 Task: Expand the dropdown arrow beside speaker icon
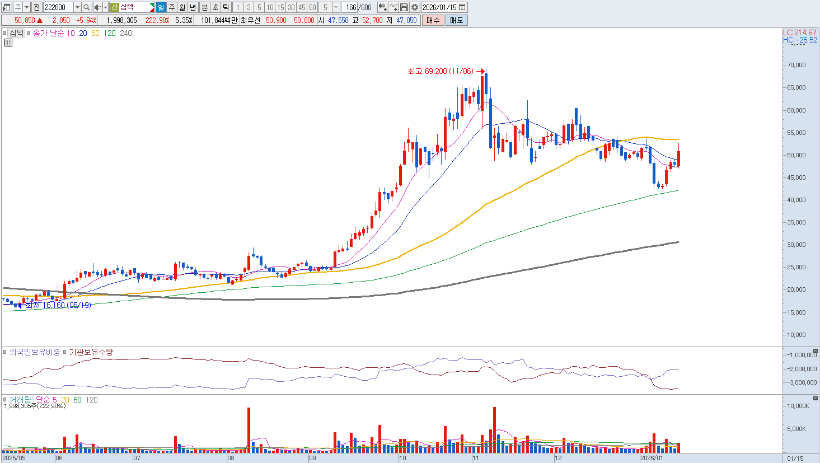(x=105, y=7)
